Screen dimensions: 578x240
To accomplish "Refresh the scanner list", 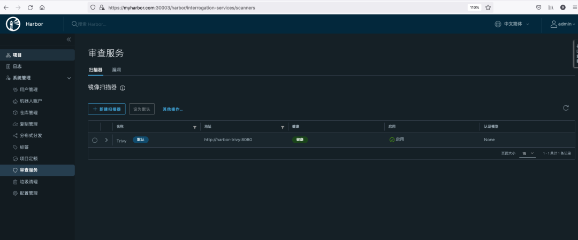I will coord(566,108).
